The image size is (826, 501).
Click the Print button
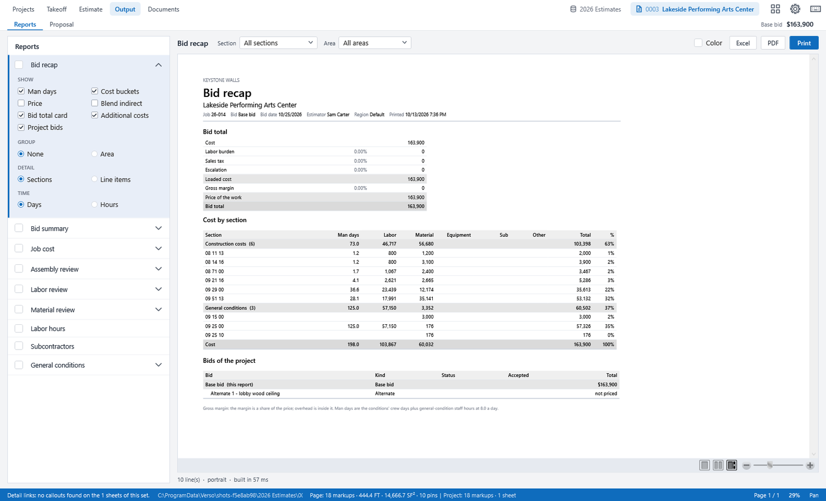804,43
